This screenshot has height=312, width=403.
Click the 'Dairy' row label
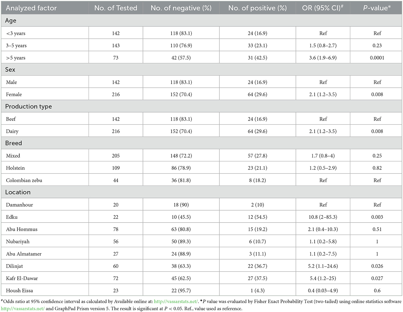click(12, 131)
